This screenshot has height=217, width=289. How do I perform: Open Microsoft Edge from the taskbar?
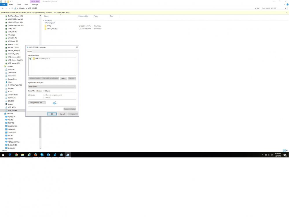pos(10,155)
